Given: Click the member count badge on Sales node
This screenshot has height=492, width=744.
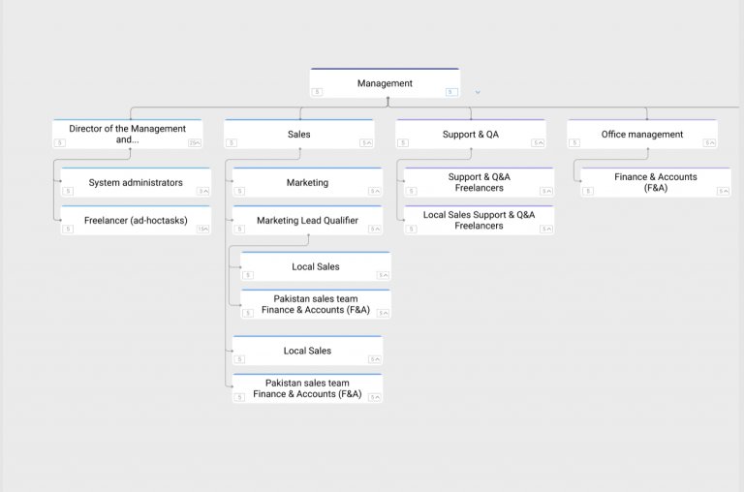Looking at the screenshot, I should pyautogui.click(x=232, y=142).
